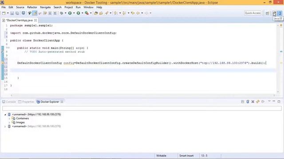Select the DockerClientApp.java editor tab

(x=20, y=20)
